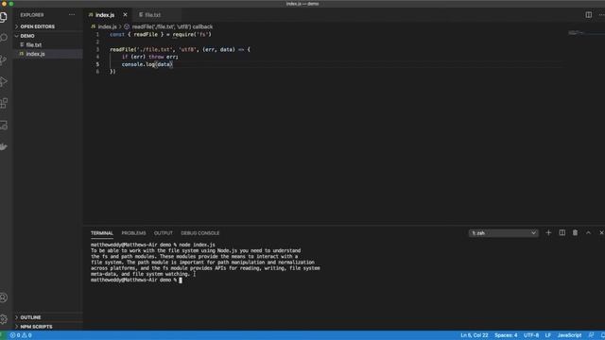Image resolution: width=605 pixels, height=340 pixels.
Task: Open feedback icon in status bar
Action: tap(591, 335)
